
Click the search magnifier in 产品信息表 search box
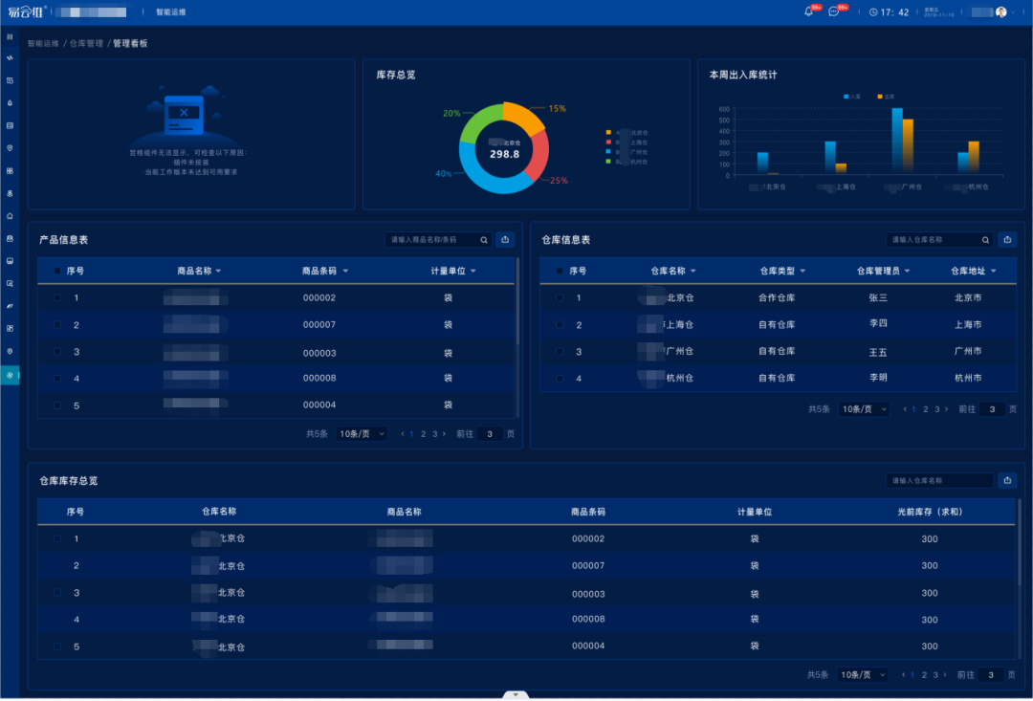[484, 240]
